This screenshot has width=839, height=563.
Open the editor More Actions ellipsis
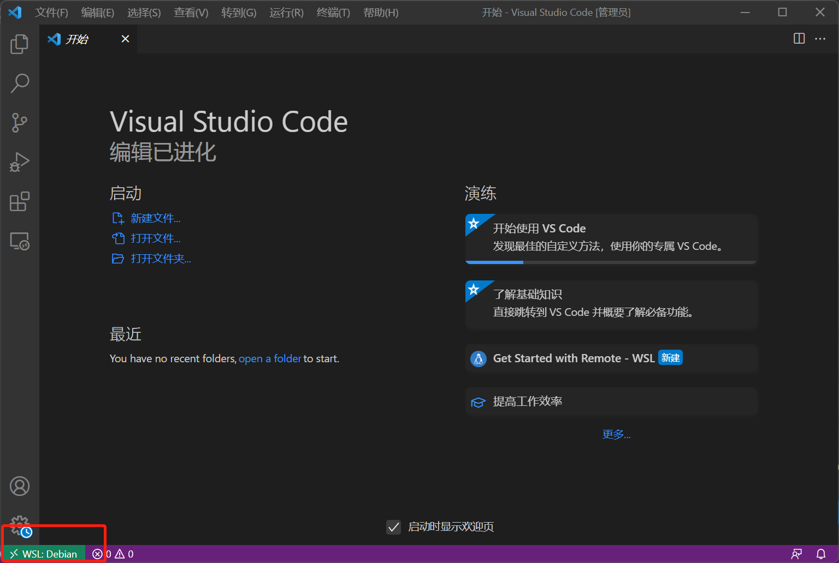[x=820, y=38]
